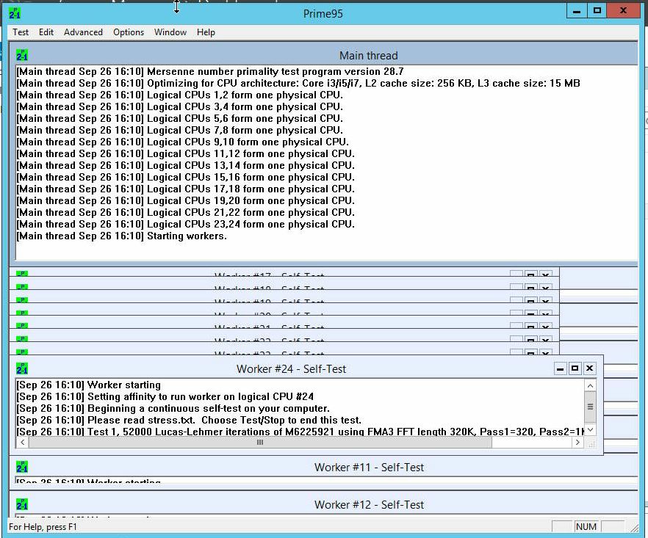The width and height of the screenshot is (648, 538).
Task: Click the NUM indicator in status bar
Action: point(586,526)
